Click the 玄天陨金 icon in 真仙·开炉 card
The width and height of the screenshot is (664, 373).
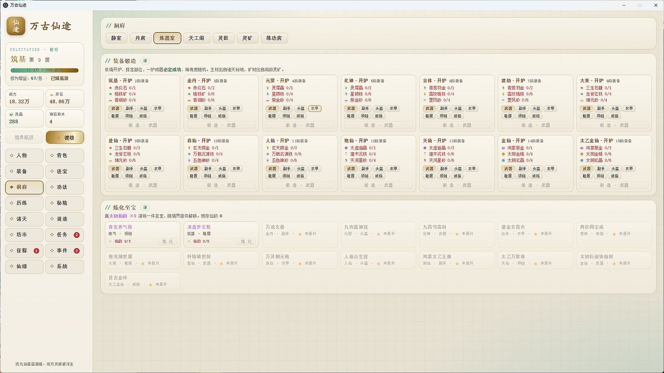coord(189,148)
